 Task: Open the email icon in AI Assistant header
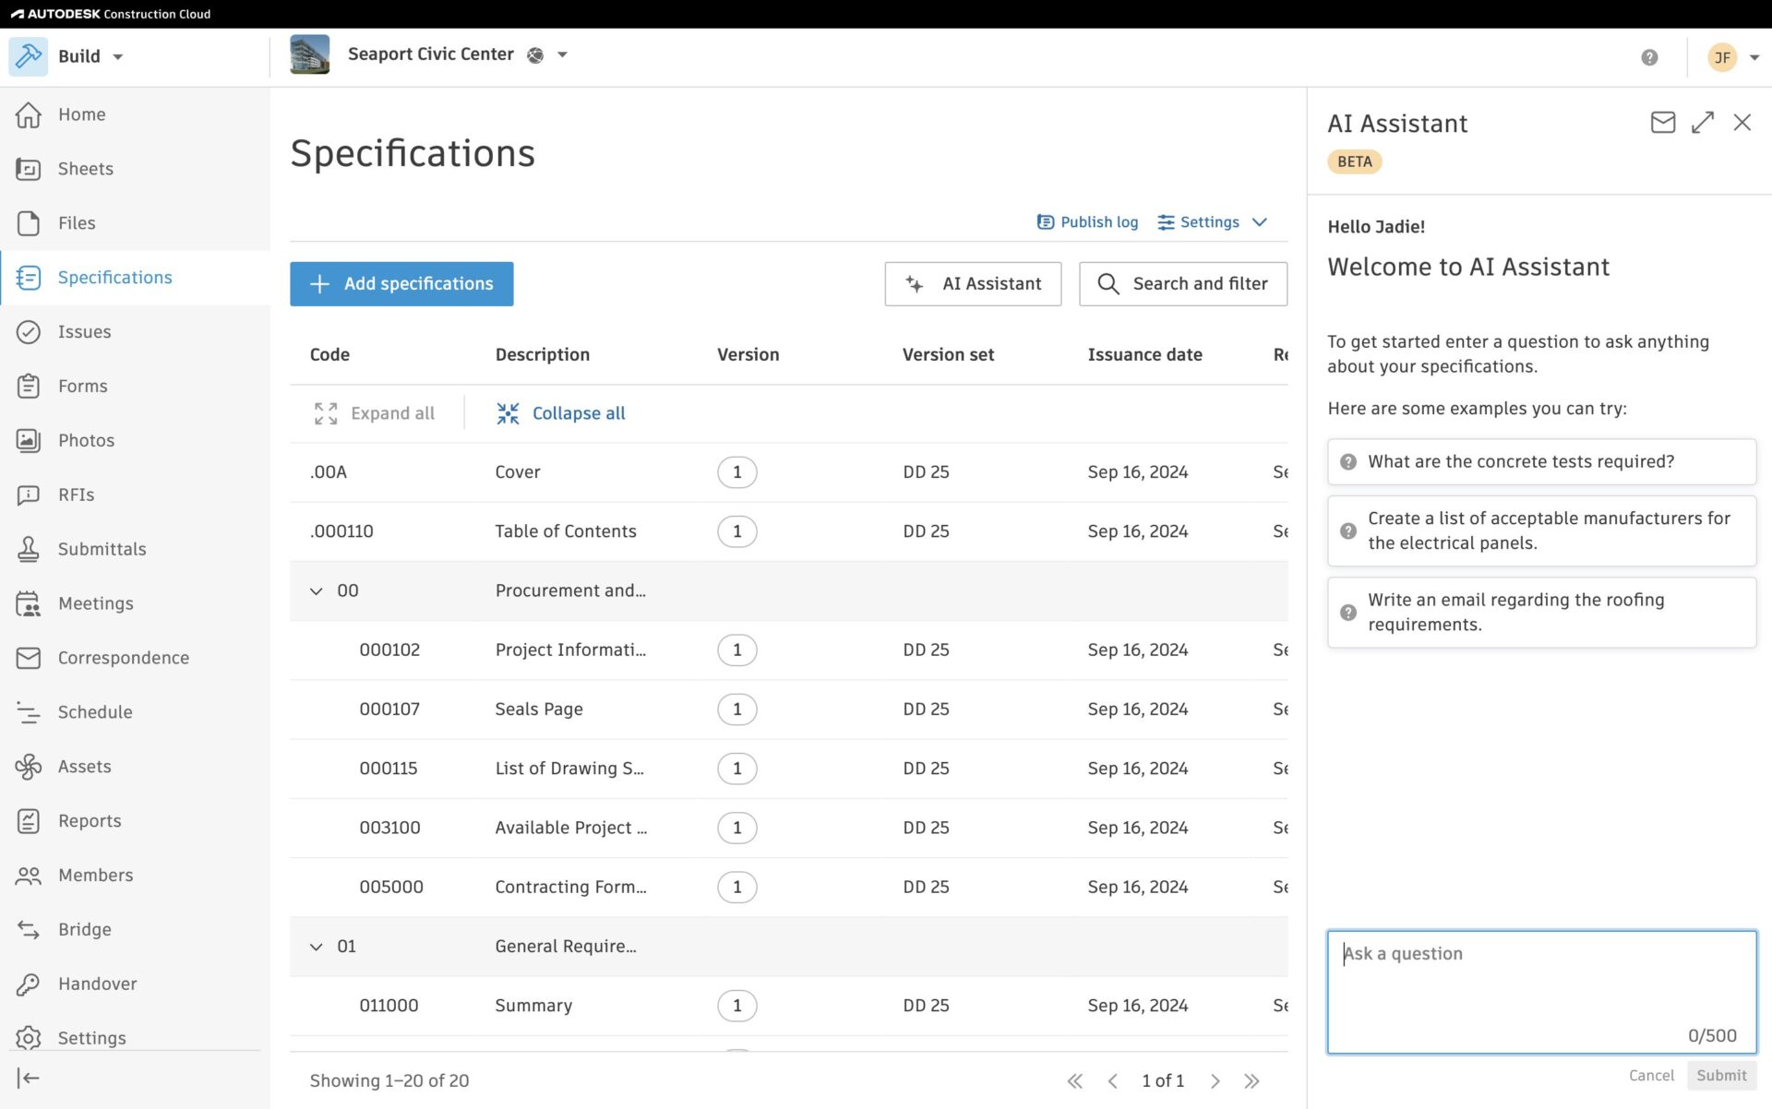(1662, 122)
